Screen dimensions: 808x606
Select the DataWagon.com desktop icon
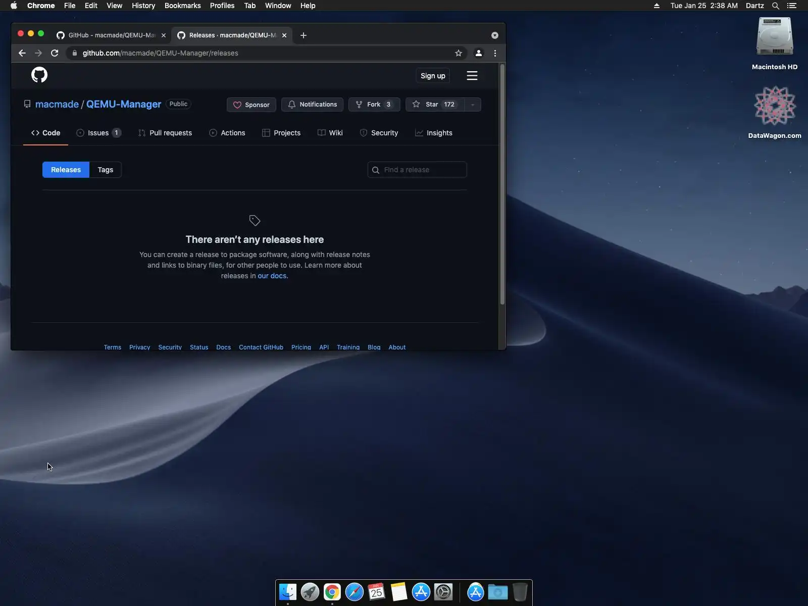[775, 112]
